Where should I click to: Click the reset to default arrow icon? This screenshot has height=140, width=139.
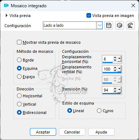pyautogui.click(x=130, y=25)
